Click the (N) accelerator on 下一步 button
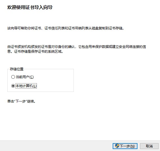The width and height of the screenshot is (160, 151). coord(132,146)
